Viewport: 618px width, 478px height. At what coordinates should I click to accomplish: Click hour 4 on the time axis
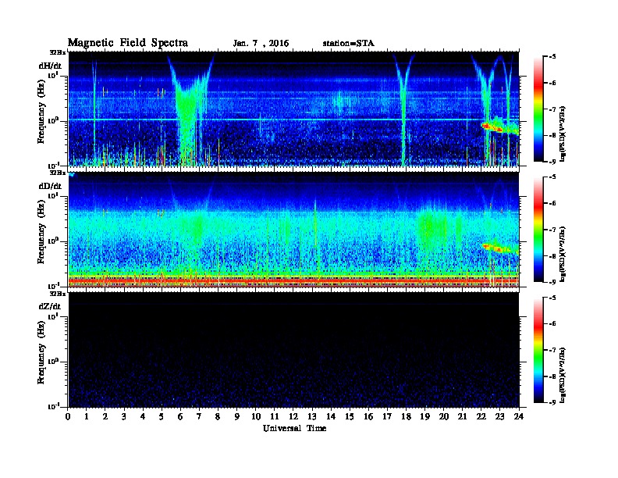click(x=143, y=417)
